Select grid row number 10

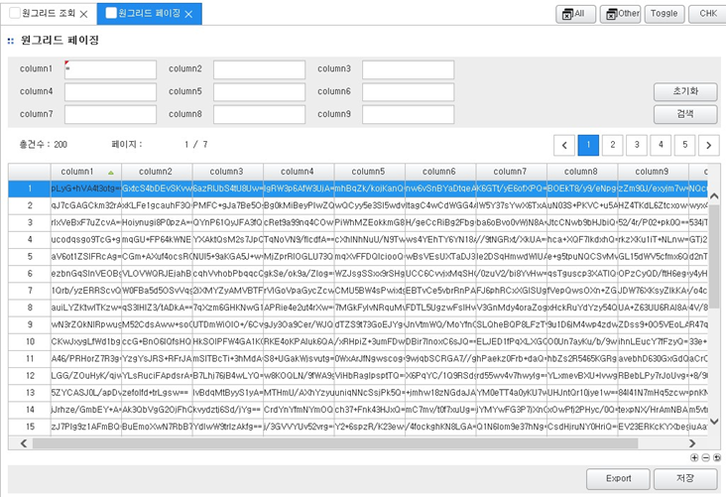[30, 342]
